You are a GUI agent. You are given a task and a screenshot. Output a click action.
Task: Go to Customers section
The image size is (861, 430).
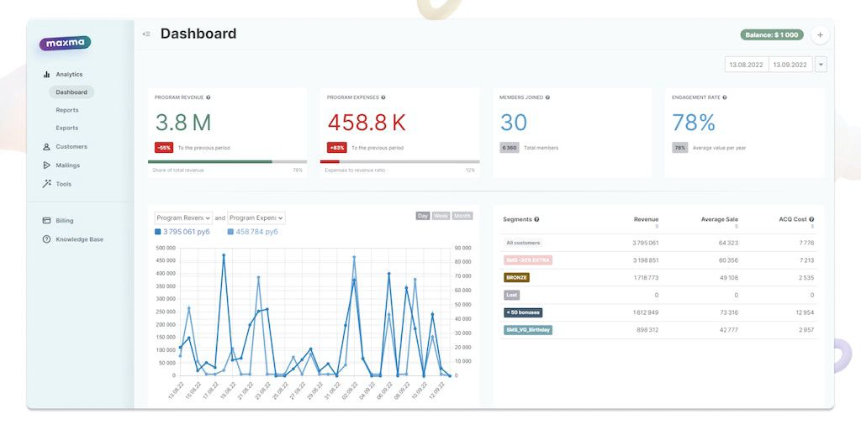[71, 147]
